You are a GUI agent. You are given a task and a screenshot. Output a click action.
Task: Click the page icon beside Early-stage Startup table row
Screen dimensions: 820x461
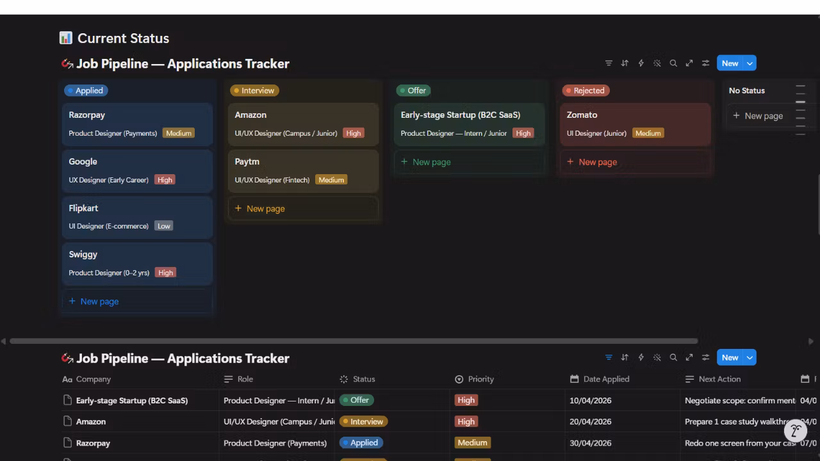click(67, 401)
